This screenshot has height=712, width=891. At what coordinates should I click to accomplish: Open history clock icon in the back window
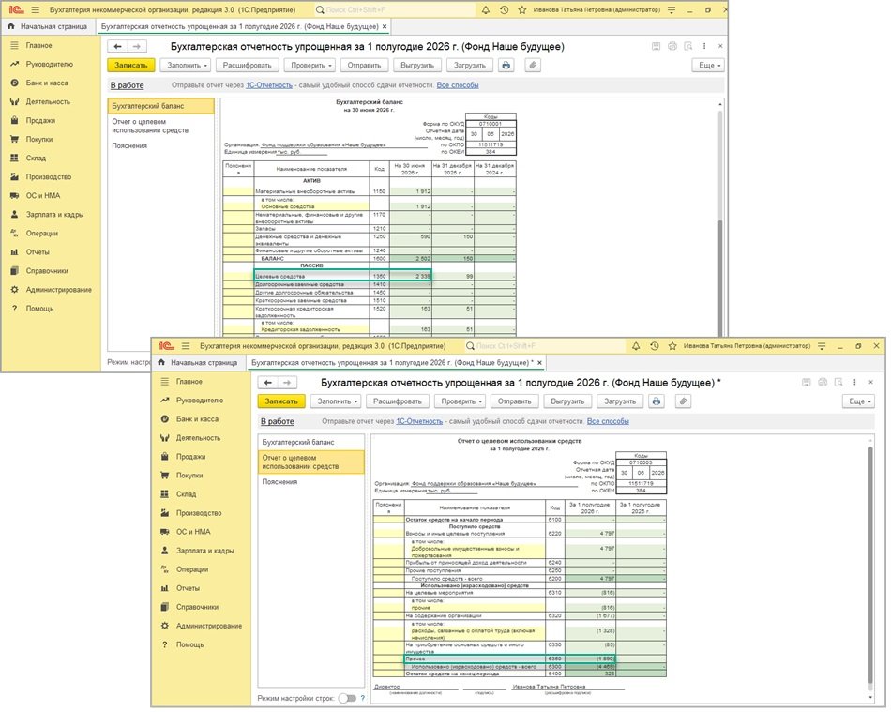(504, 10)
